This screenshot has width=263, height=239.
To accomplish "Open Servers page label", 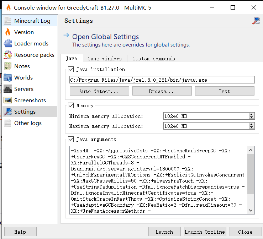I will pos(24,89).
